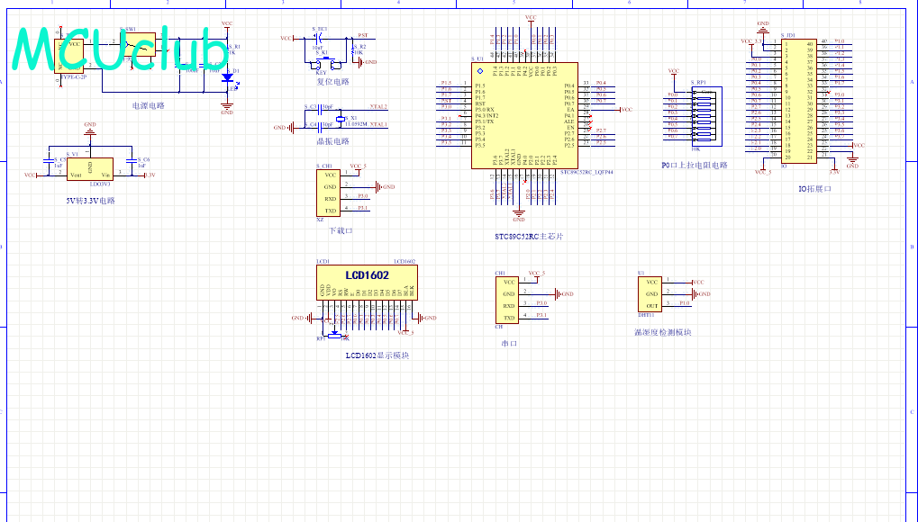Select the S_D1 LED diode symbol
Image resolution: width=918 pixels, height=522 pixels.
pos(227,78)
